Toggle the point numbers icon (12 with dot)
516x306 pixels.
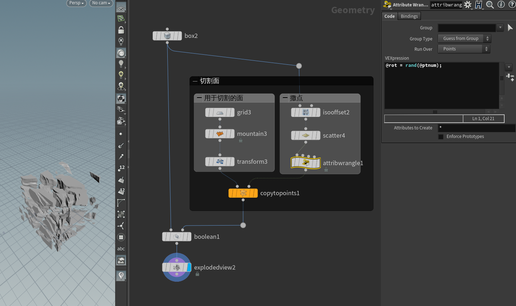coord(121,168)
